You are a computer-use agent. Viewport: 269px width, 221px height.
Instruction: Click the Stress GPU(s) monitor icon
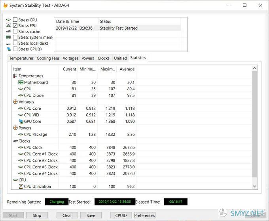click(x=8, y=49)
